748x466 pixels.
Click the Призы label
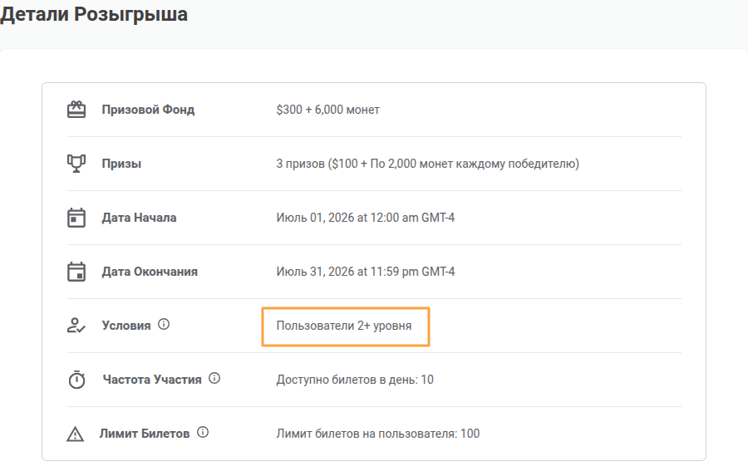pos(121,164)
